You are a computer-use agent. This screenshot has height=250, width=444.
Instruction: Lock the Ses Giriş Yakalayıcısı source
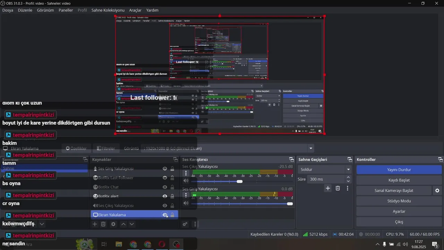pyautogui.click(x=172, y=169)
